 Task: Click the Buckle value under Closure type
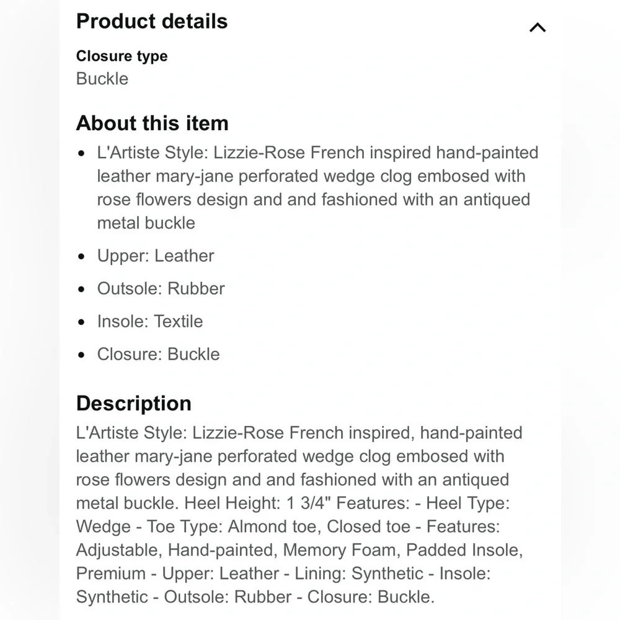[x=102, y=79]
